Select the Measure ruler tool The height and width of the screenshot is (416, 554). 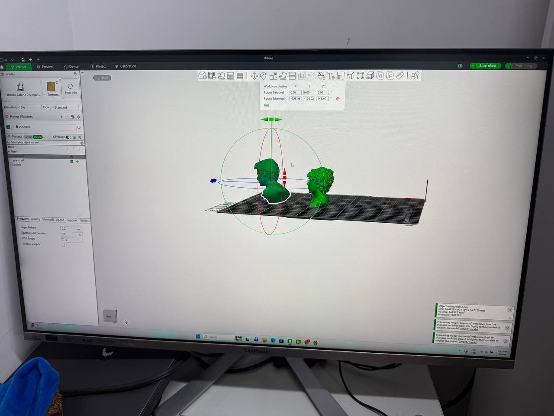click(x=400, y=76)
